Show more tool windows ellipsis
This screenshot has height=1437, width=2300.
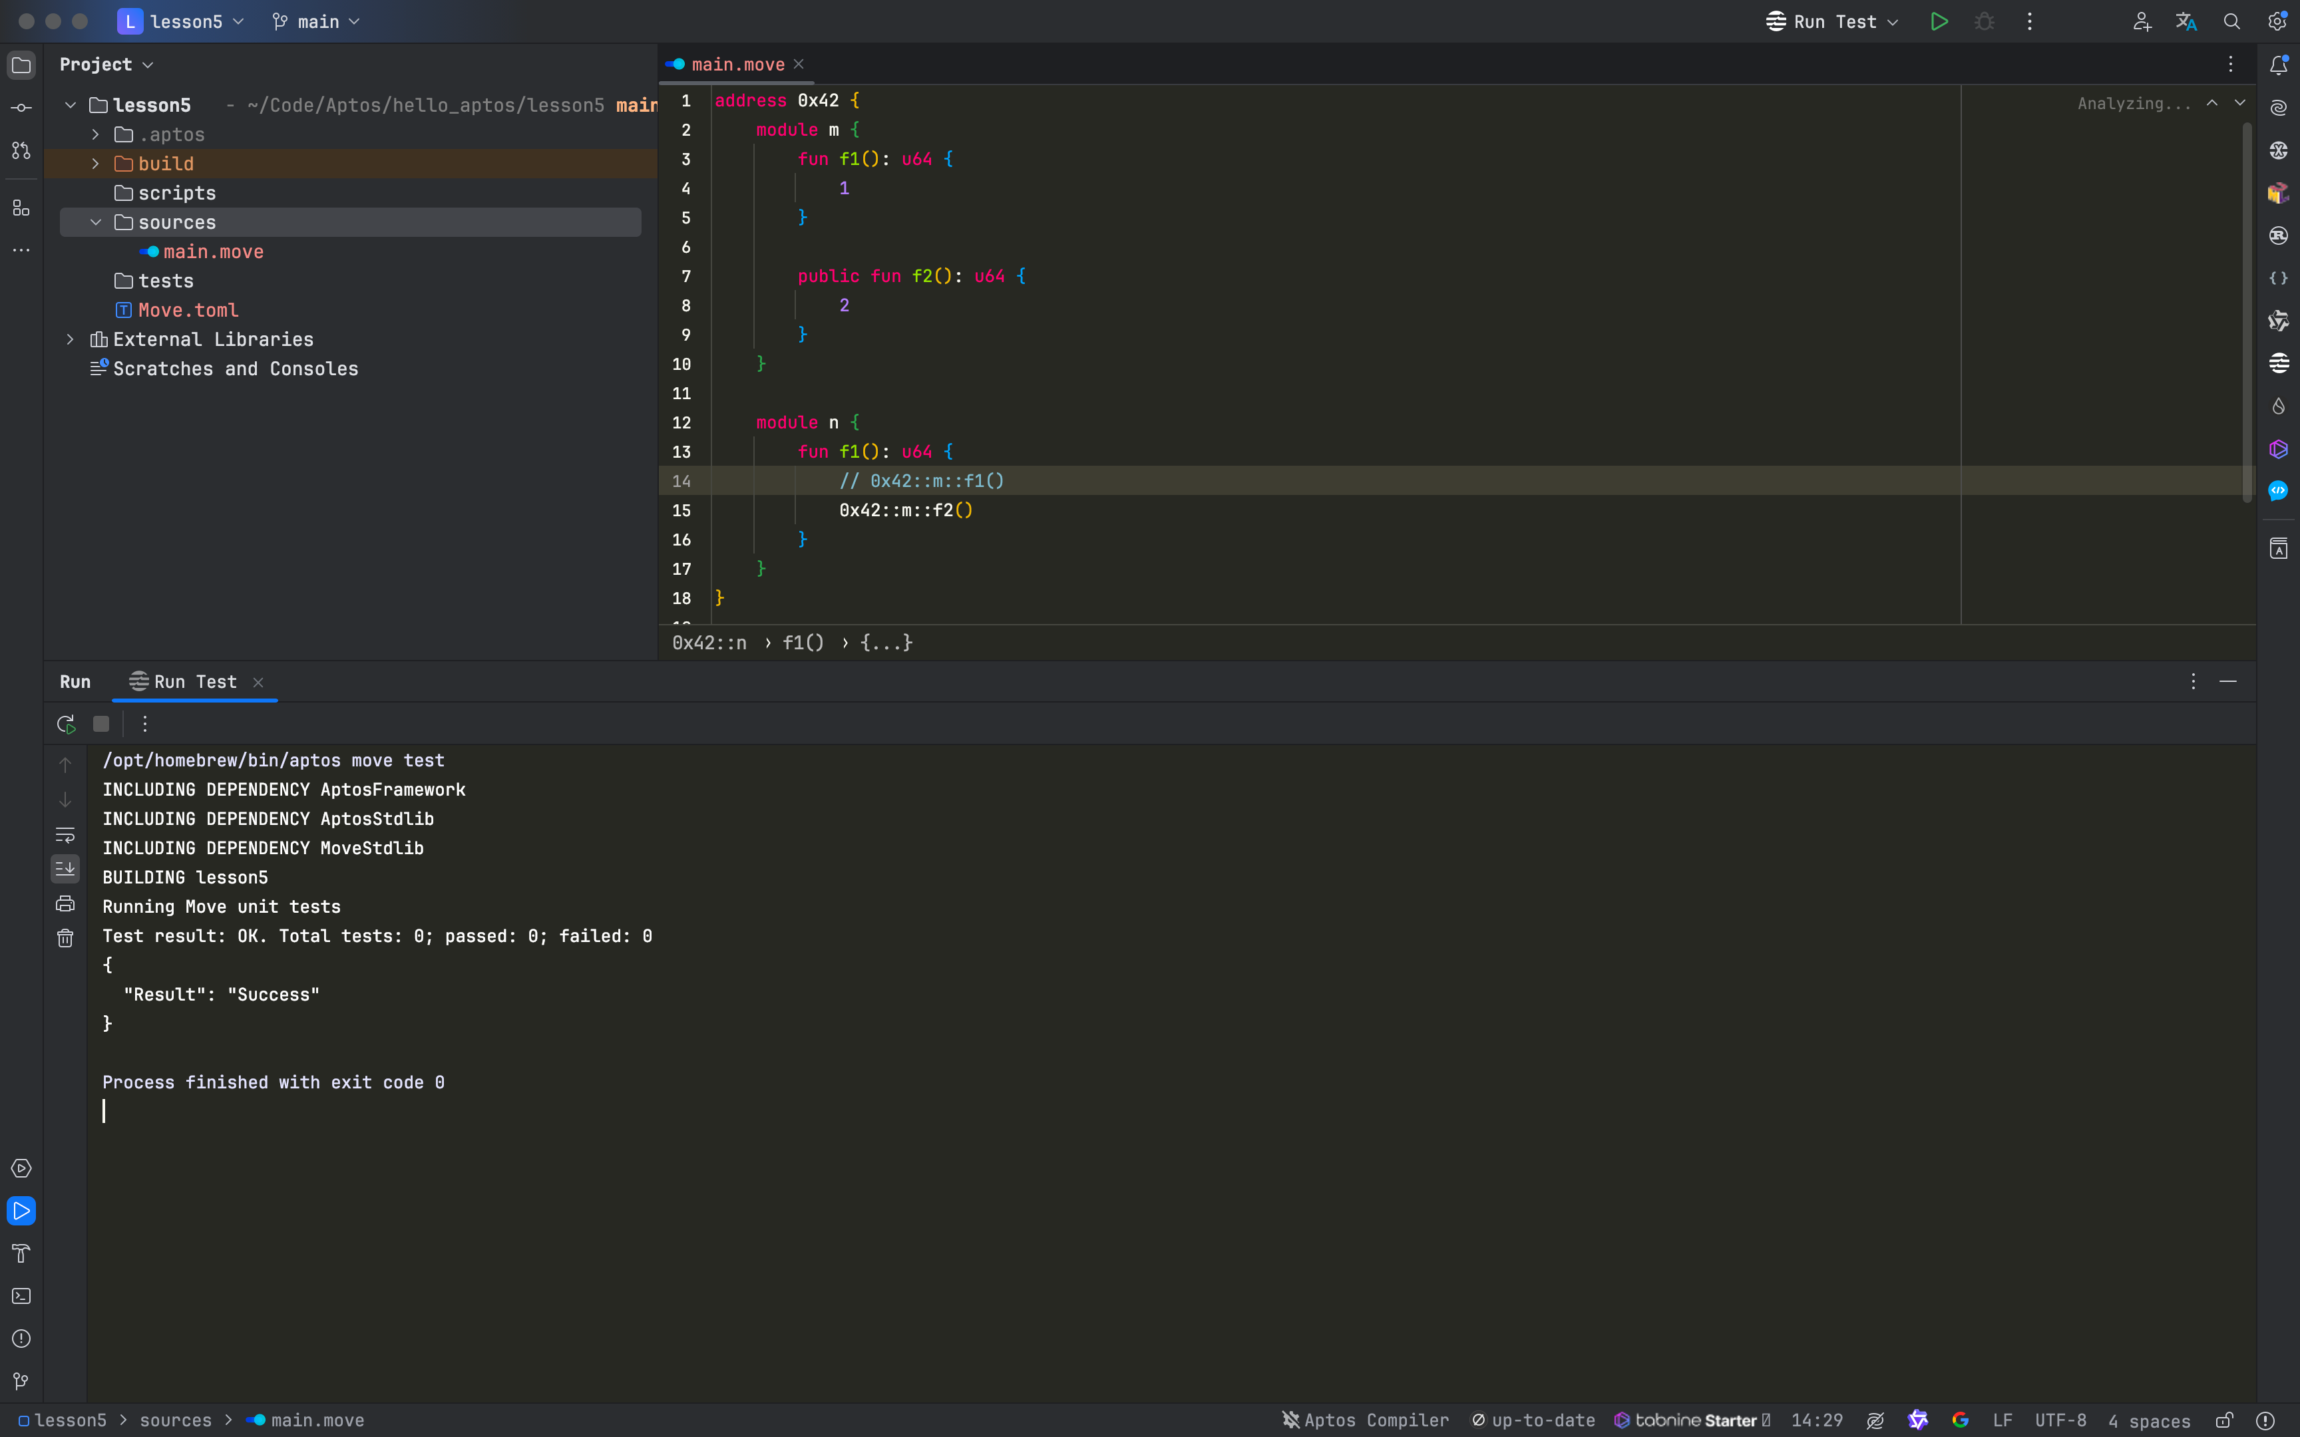[x=21, y=250]
